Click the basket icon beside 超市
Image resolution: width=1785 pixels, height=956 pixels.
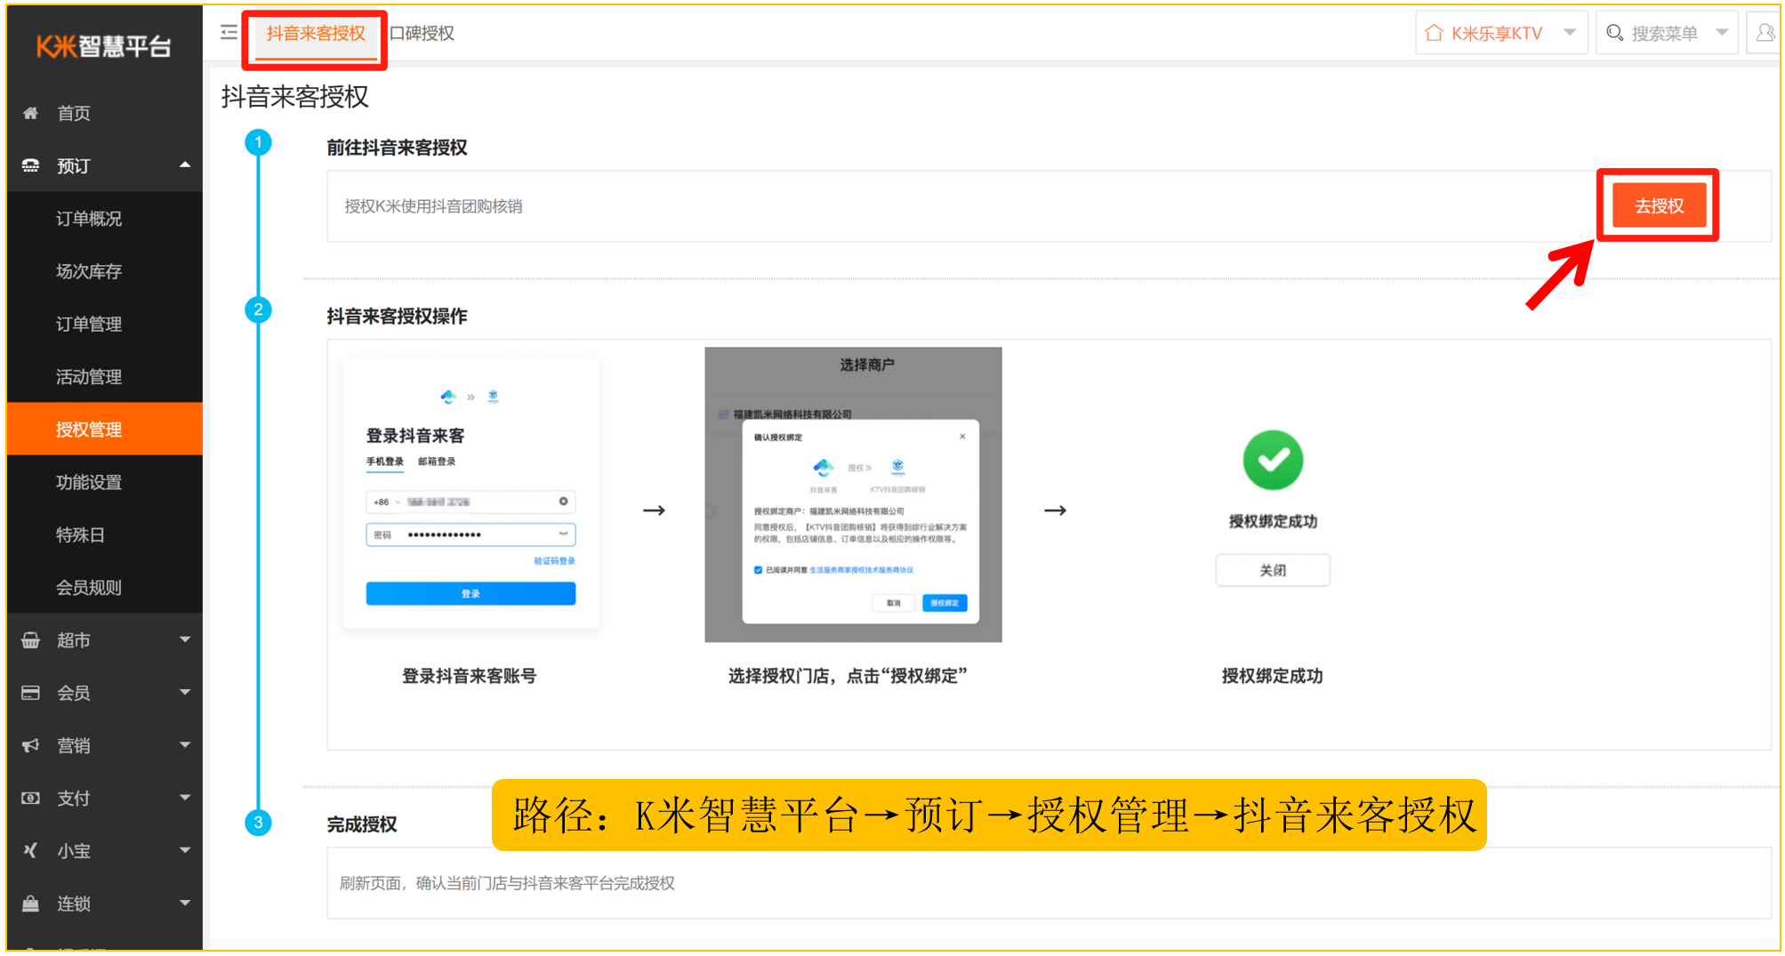(x=30, y=640)
